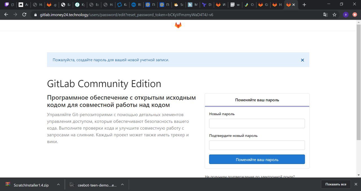
Task: Open the tab with 'h' icon
Action: point(193,5)
